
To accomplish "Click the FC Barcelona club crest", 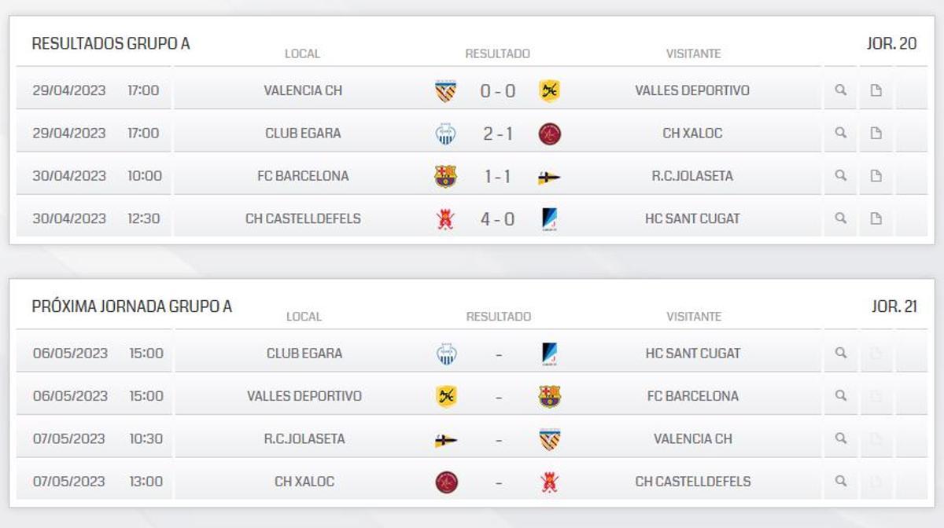I will [x=446, y=175].
